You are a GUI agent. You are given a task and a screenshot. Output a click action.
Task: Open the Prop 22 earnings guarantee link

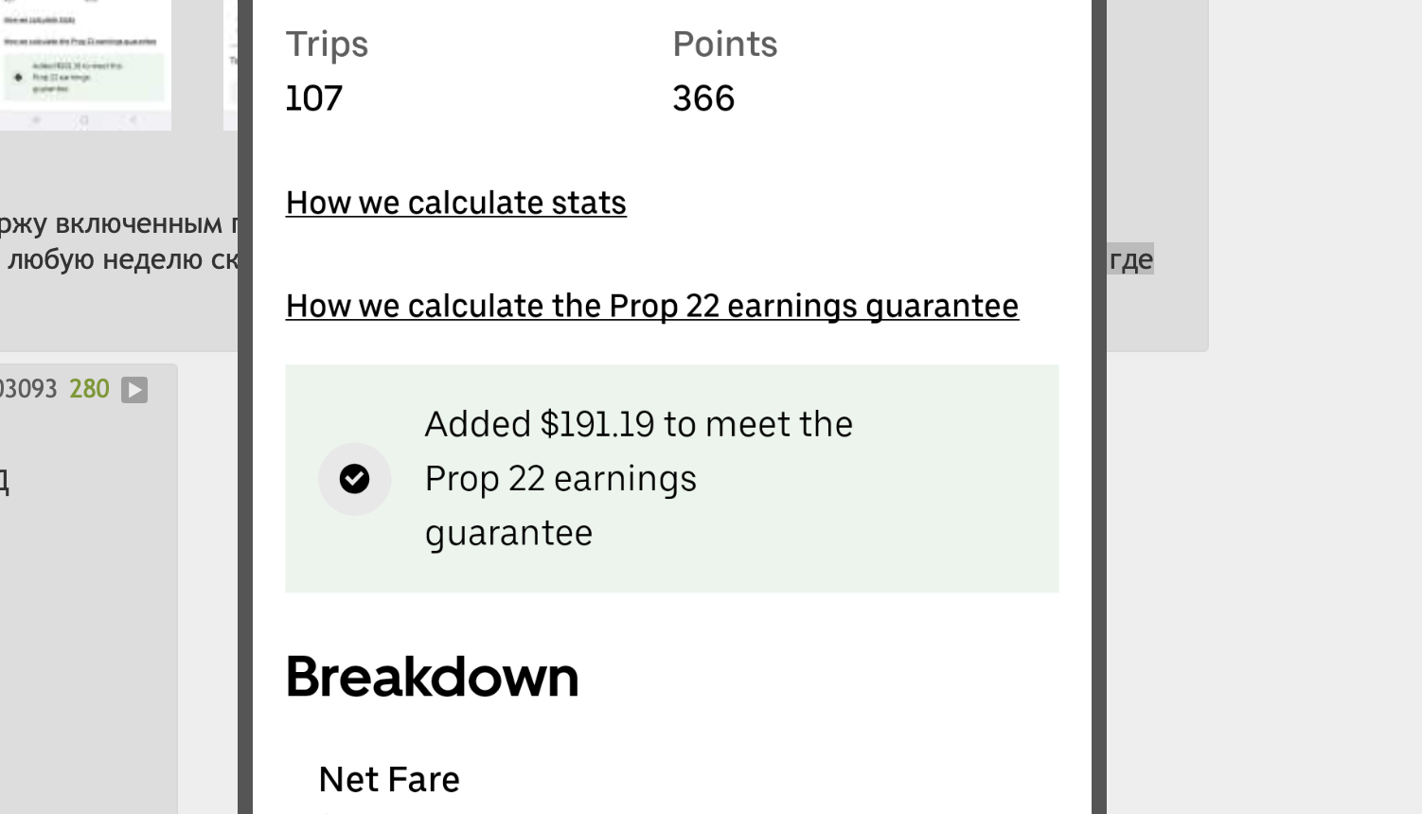652,306
